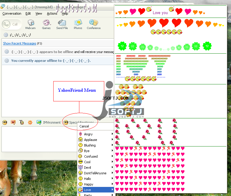This screenshot has height=196, width=231.
Task: Open the IMVironment selector
Action: 49,122
